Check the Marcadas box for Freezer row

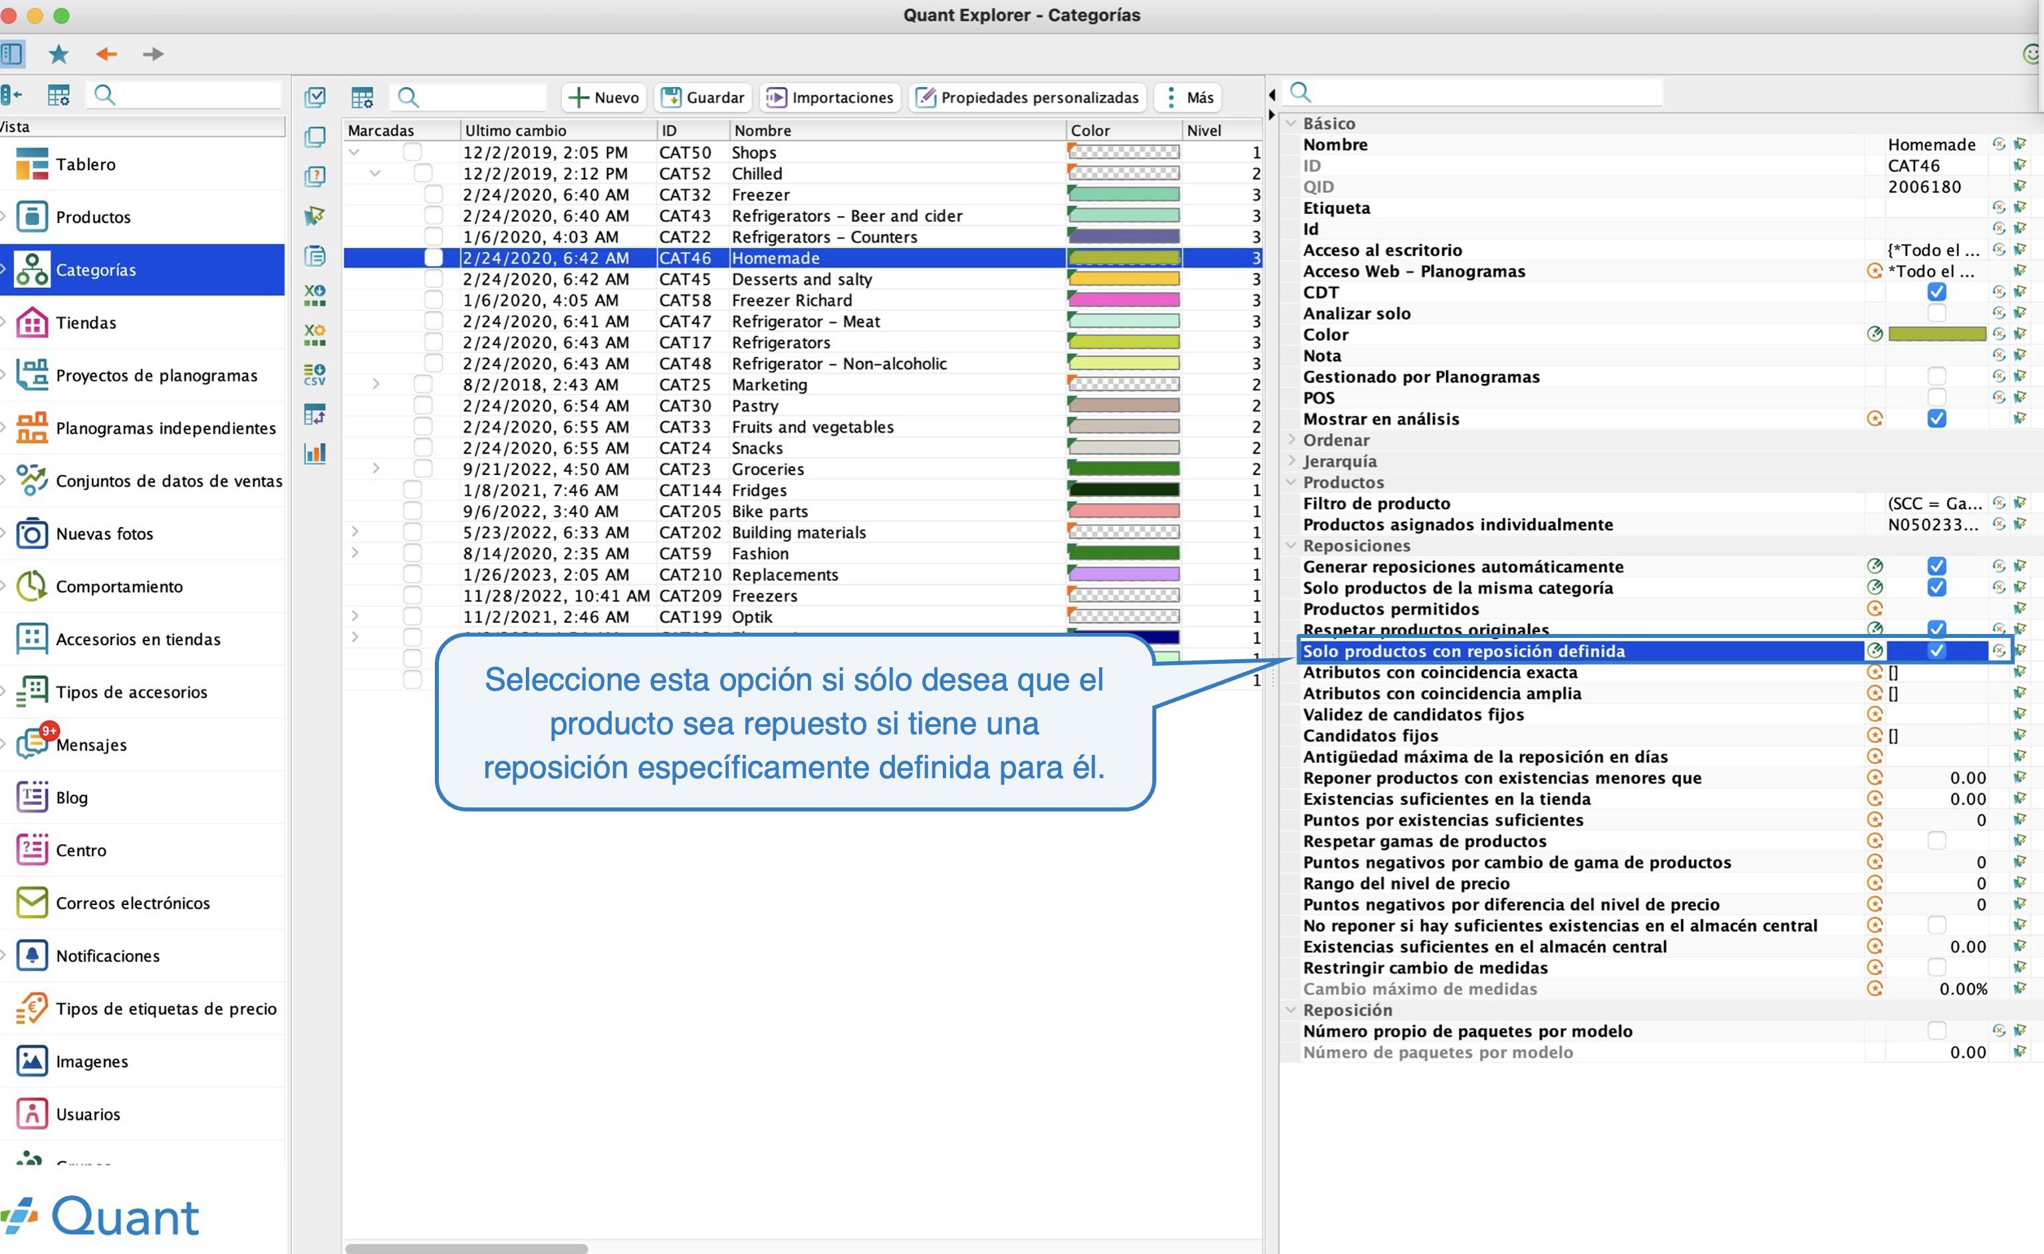pos(433,195)
